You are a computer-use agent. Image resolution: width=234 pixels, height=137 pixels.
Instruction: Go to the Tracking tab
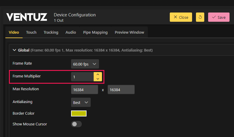coord(51,32)
